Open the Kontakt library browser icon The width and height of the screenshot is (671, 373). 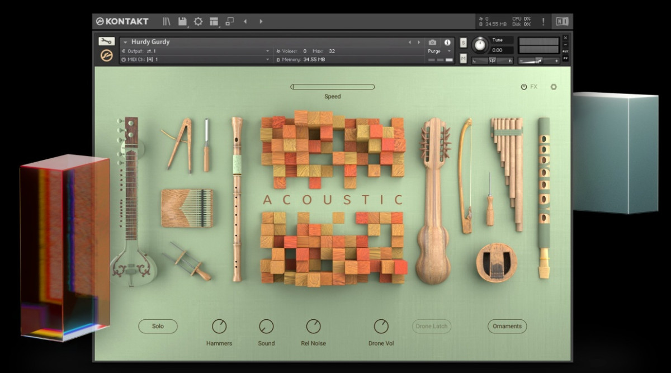click(167, 22)
